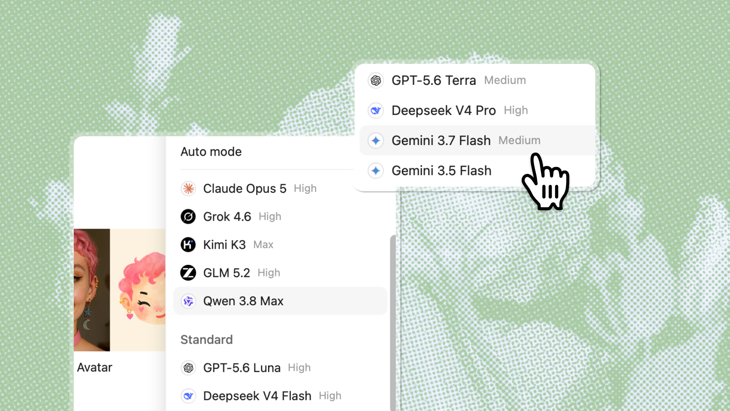Click the Claude starburst icon beside Opus 5
The image size is (730, 411).
pos(188,188)
